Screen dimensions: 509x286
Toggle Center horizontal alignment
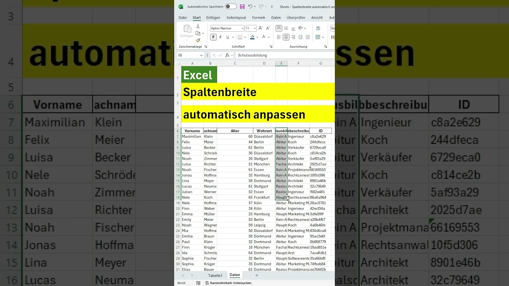286,37
